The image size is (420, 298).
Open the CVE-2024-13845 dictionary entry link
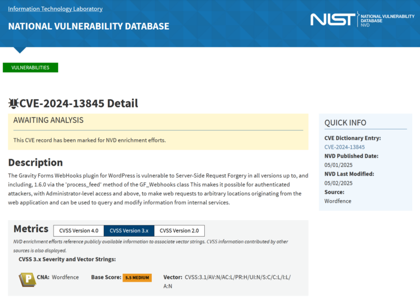[x=344, y=147]
